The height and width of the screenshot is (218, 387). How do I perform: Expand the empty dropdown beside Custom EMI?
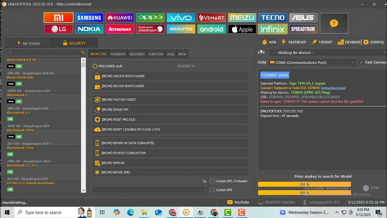(x=150, y=190)
